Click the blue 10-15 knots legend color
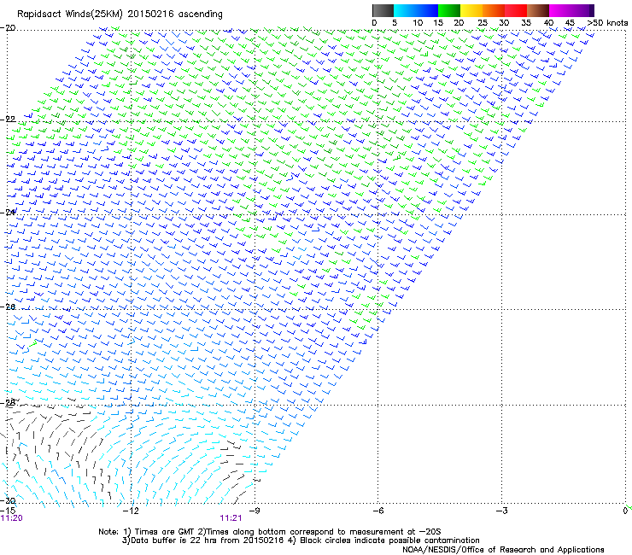Image resolution: width=632 pixels, height=555 pixels. coord(426,10)
